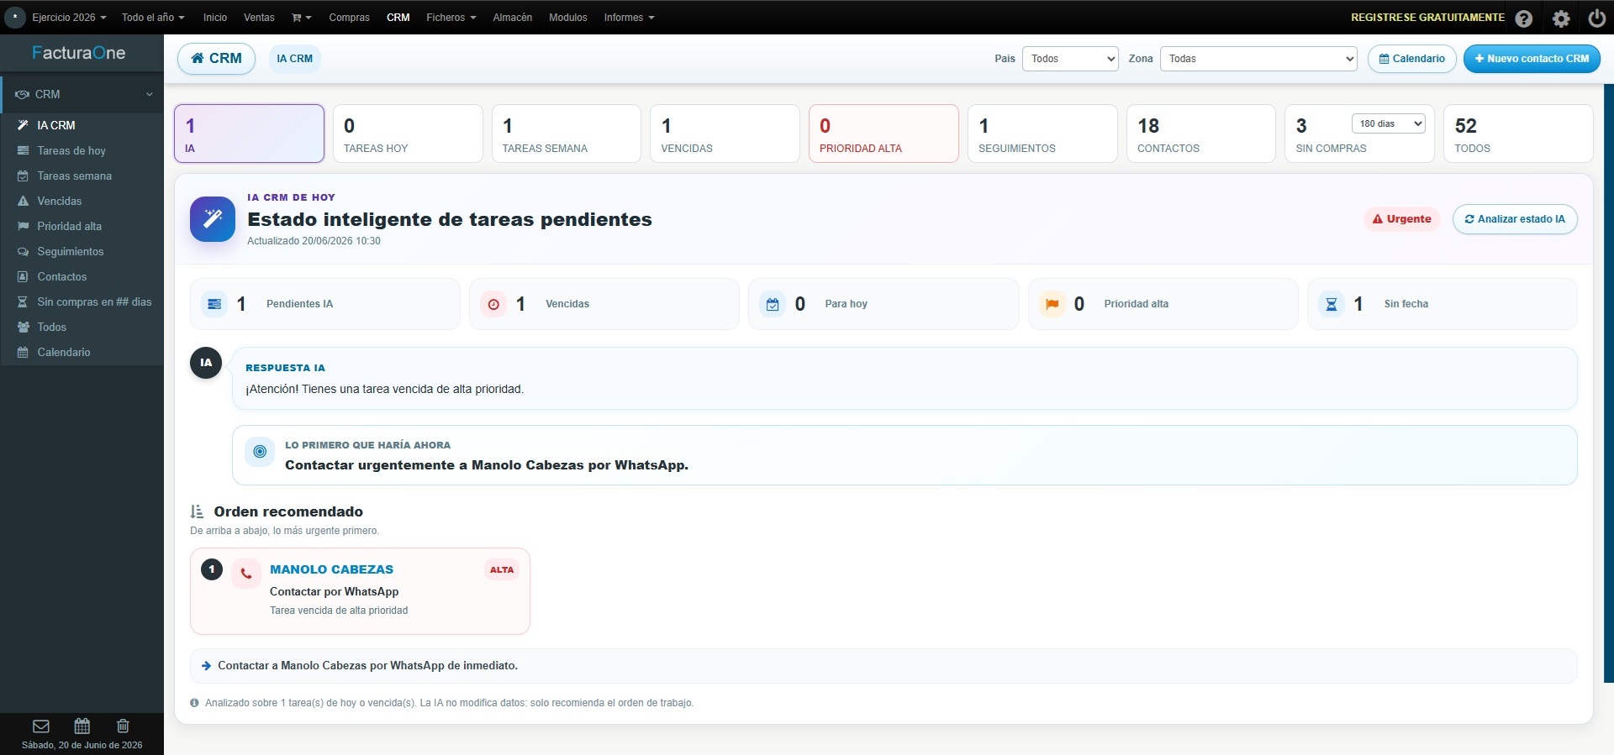Open IA CRM in sidebar

coord(82,125)
